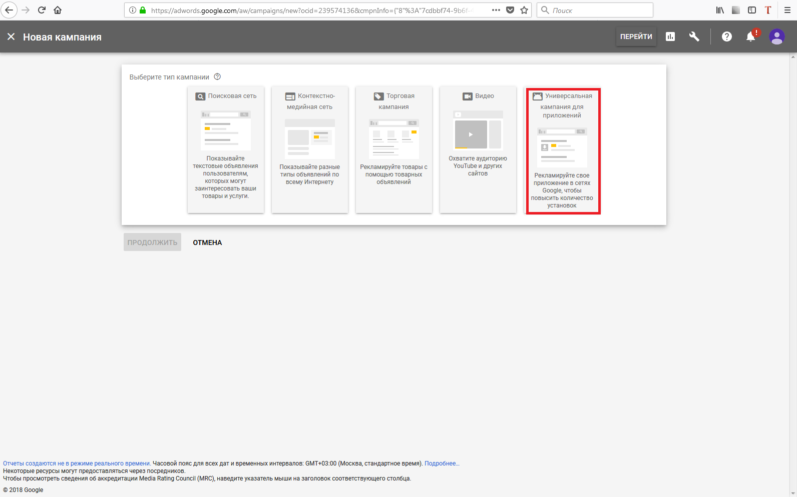Open the reports bar chart icon
This screenshot has height=497, width=797.
pos(670,36)
